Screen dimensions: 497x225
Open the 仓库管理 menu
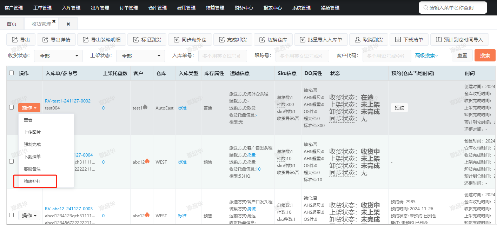click(158, 8)
